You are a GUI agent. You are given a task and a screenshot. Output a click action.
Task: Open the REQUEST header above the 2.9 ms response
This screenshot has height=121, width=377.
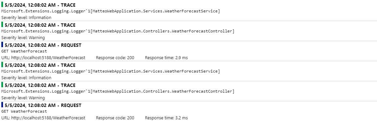(43, 45)
